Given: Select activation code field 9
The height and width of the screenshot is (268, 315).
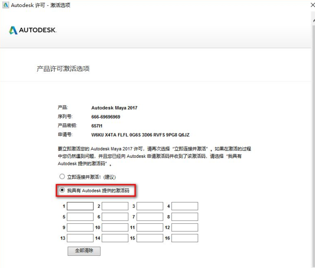Looking at the screenshot, I should point(80,227).
